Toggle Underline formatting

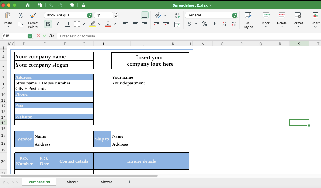click(x=67, y=24)
